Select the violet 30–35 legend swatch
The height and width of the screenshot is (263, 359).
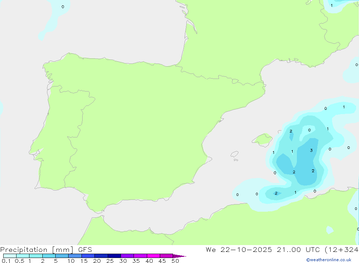point(127,256)
